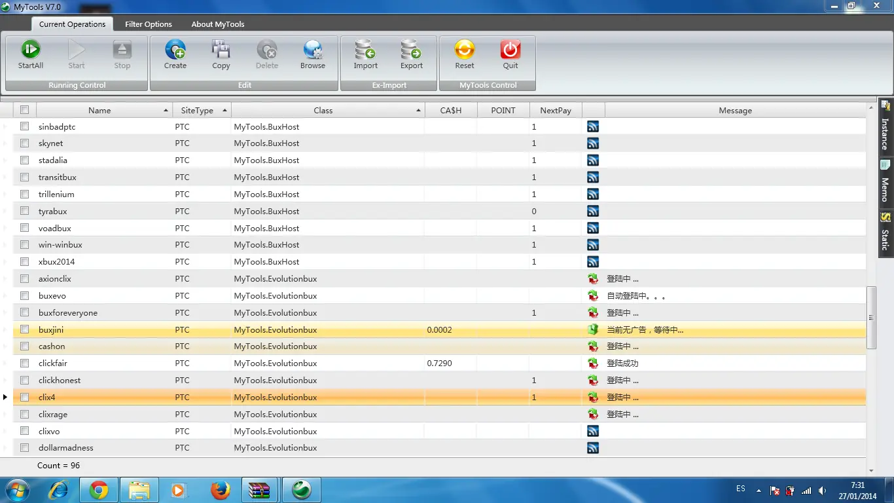Click the ES language indicator

(x=741, y=489)
